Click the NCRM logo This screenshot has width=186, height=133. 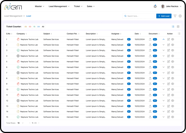13,6
